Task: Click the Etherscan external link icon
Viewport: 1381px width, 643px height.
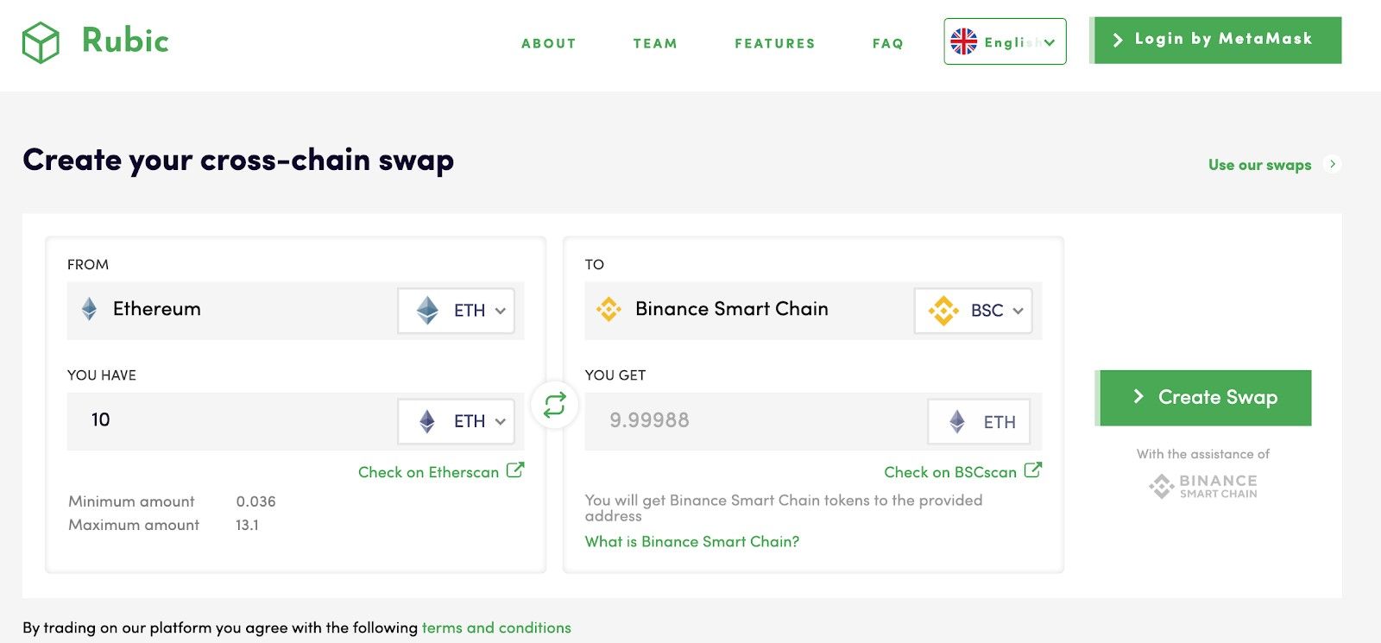Action: (x=515, y=470)
